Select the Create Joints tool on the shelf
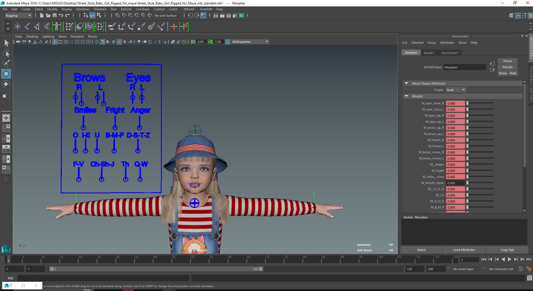Image resolution: width=533 pixels, height=291 pixels. [27, 27]
